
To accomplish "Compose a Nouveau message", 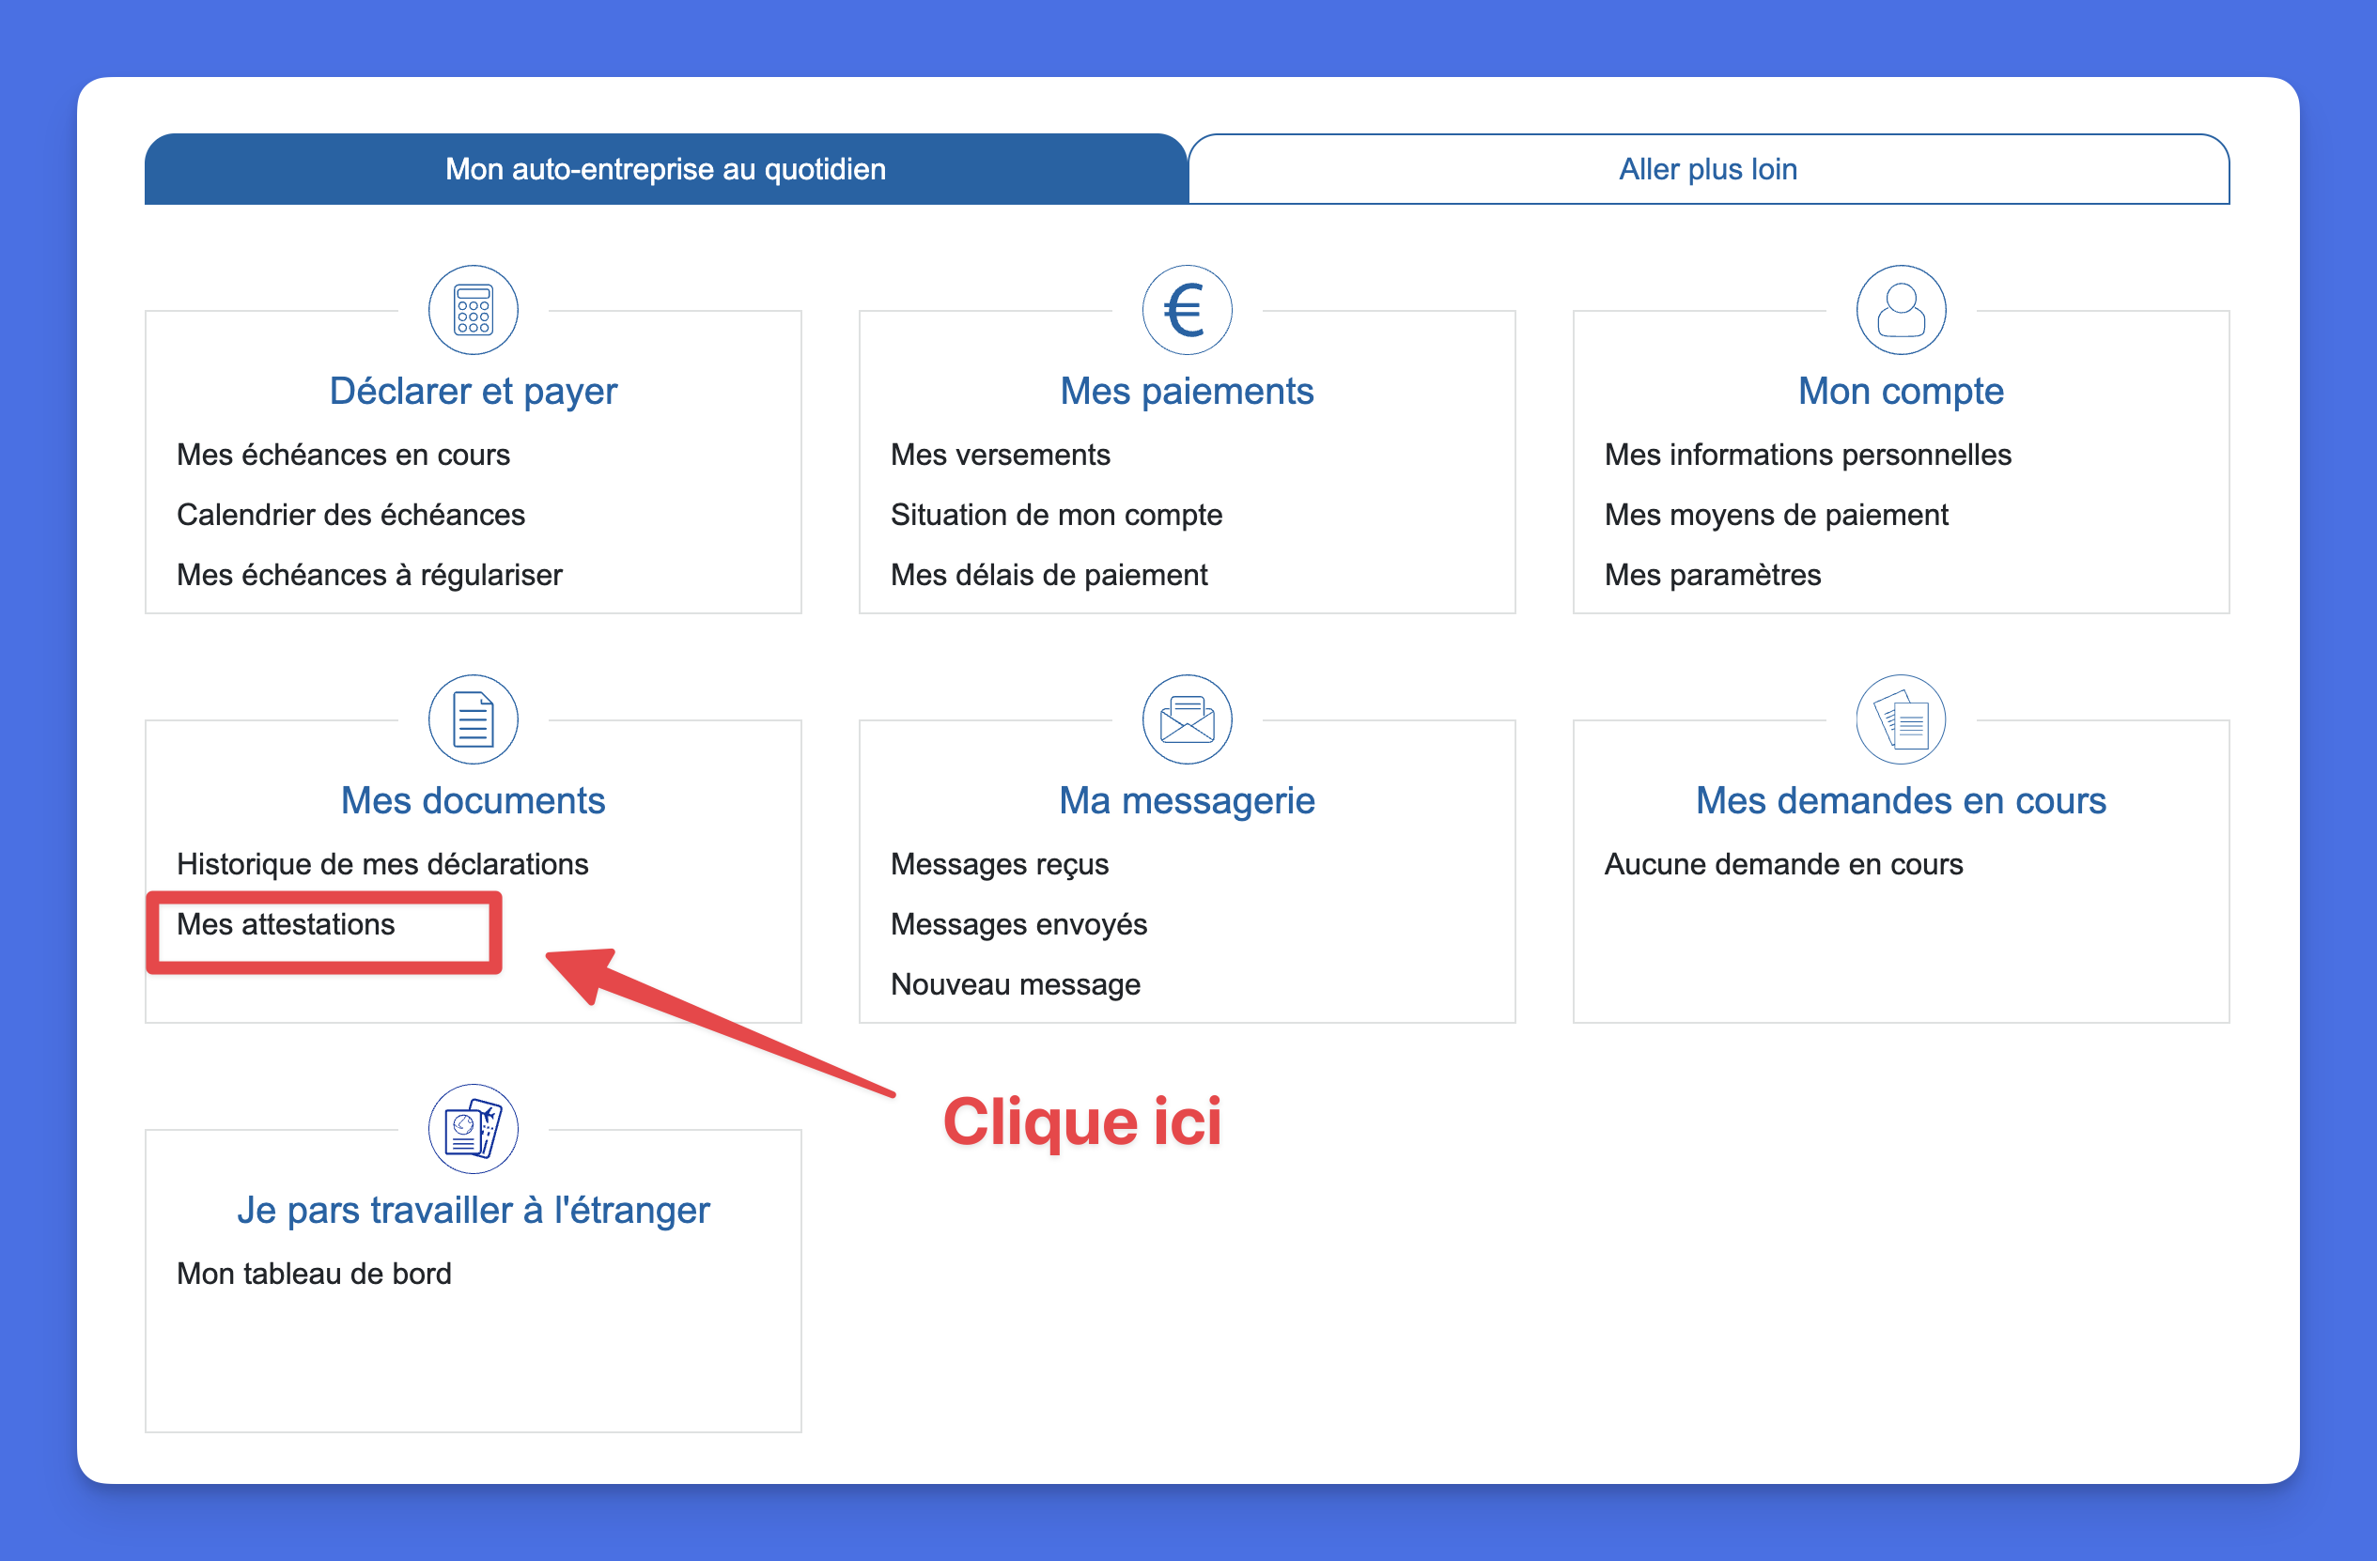I will click(1015, 983).
